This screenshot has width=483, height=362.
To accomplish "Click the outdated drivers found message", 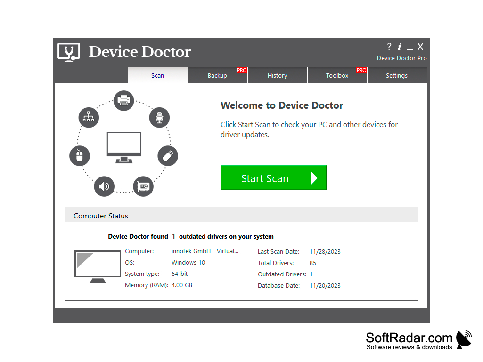I will 191,236.
